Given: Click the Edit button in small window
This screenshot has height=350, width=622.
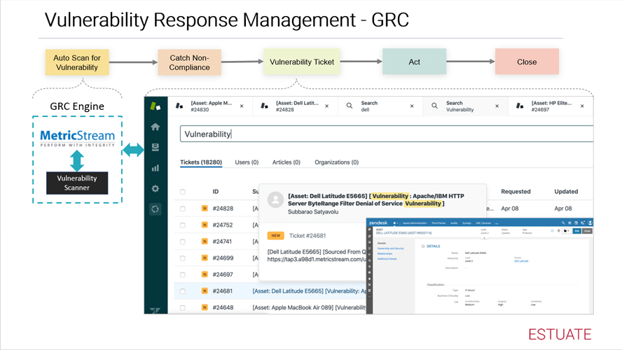Looking at the screenshot, I should 576,231.
